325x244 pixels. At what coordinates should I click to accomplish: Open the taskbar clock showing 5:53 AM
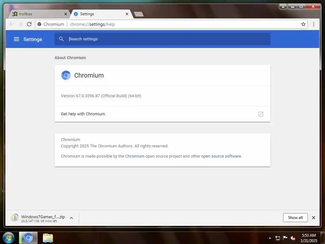[309, 238]
